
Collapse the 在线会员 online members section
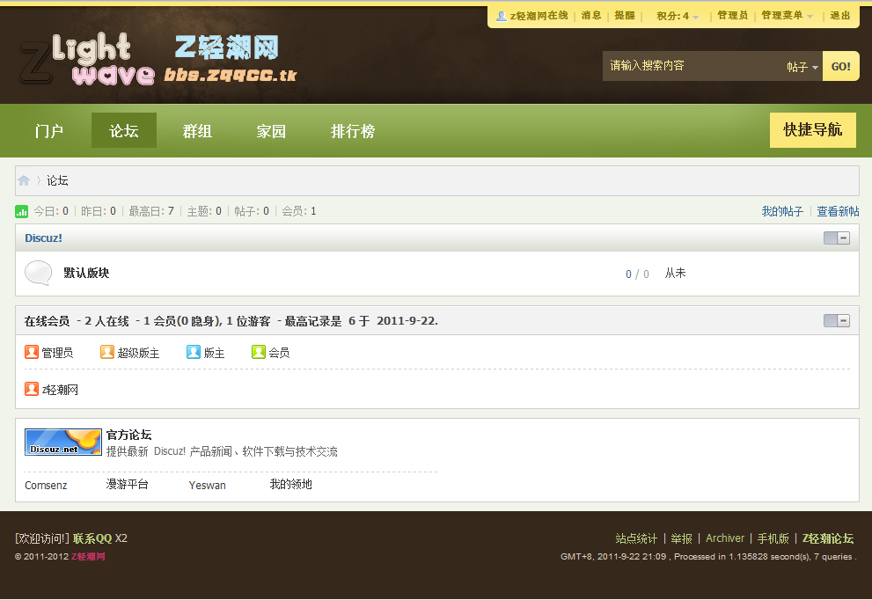tap(837, 321)
